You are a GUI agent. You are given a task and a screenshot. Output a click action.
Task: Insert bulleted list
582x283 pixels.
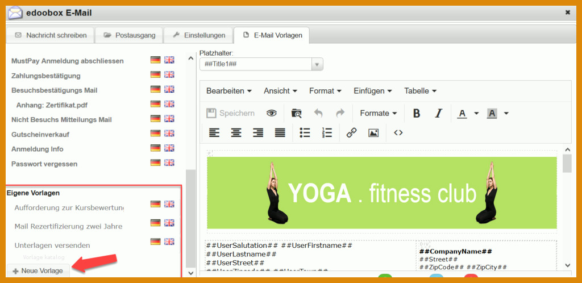[x=305, y=133]
